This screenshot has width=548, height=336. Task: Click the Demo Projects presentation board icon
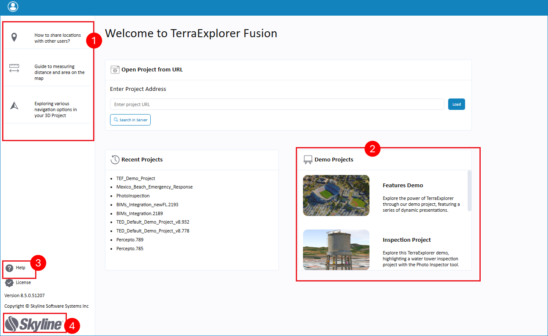click(x=308, y=160)
